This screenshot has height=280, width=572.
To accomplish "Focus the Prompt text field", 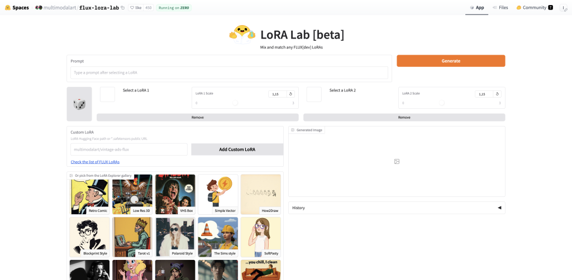I will tap(229, 73).
